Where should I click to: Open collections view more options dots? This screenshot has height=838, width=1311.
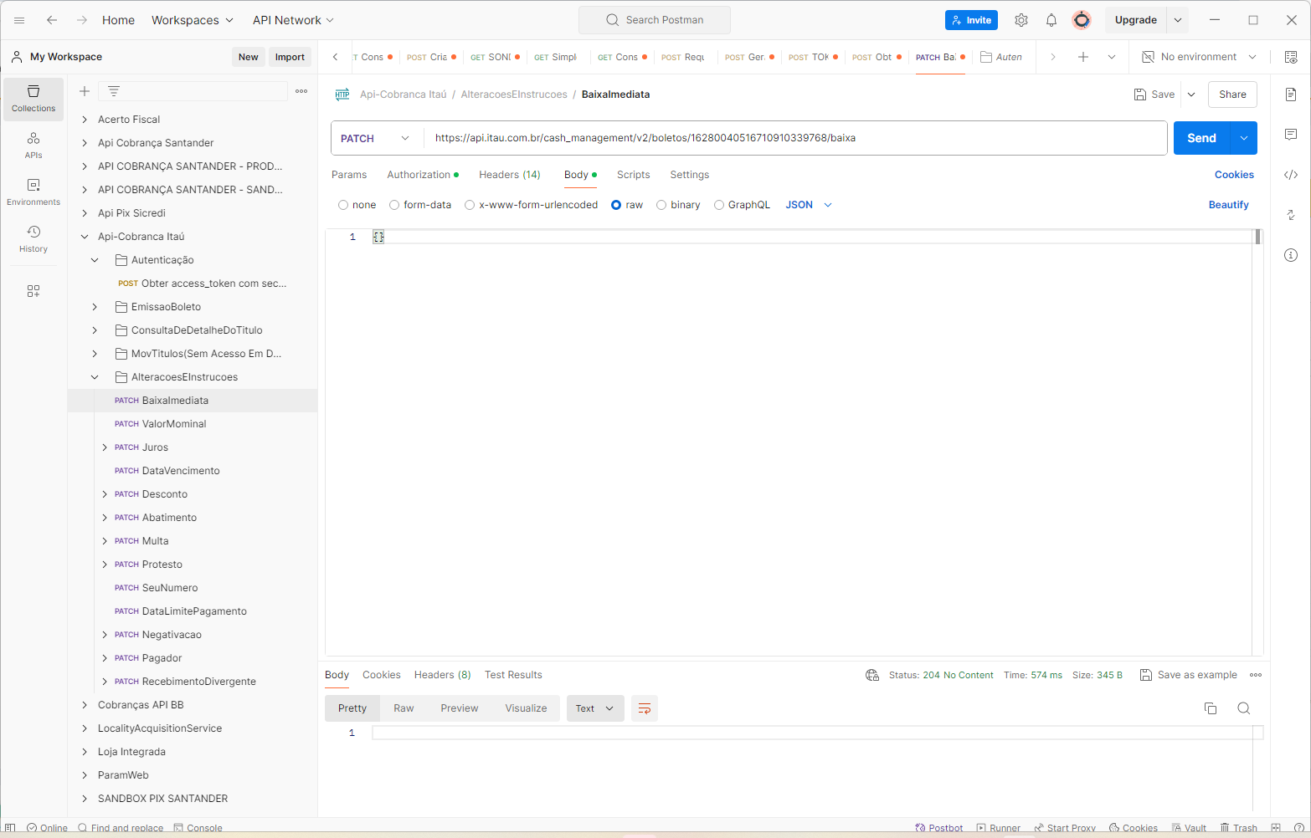(301, 91)
